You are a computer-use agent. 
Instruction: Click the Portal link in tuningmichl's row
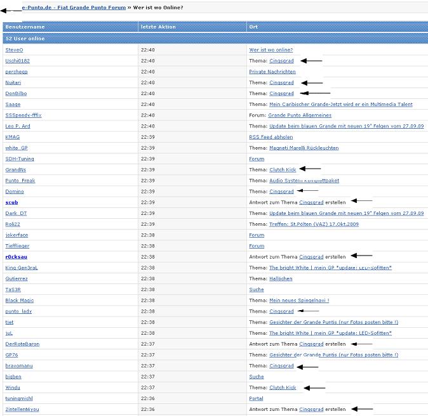(256, 398)
